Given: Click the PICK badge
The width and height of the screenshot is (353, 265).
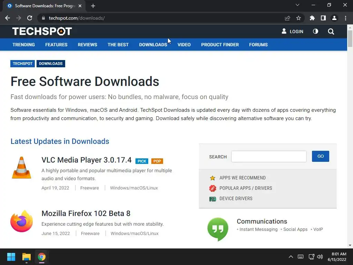Looking at the screenshot, I should point(142,161).
